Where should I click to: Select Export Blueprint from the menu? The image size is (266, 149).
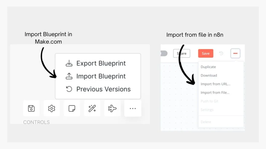point(101,63)
